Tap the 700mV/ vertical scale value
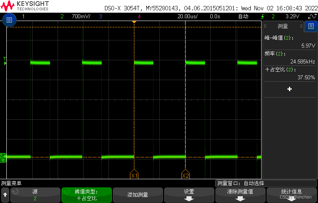This screenshot has height=203, width=318. (x=81, y=16)
